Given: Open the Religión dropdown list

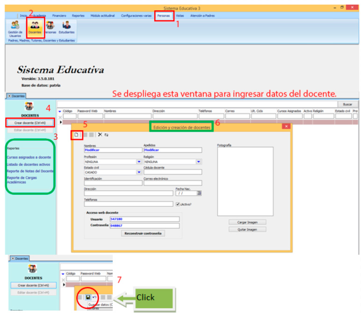Looking at the screenshot, I should click(199, 162).
